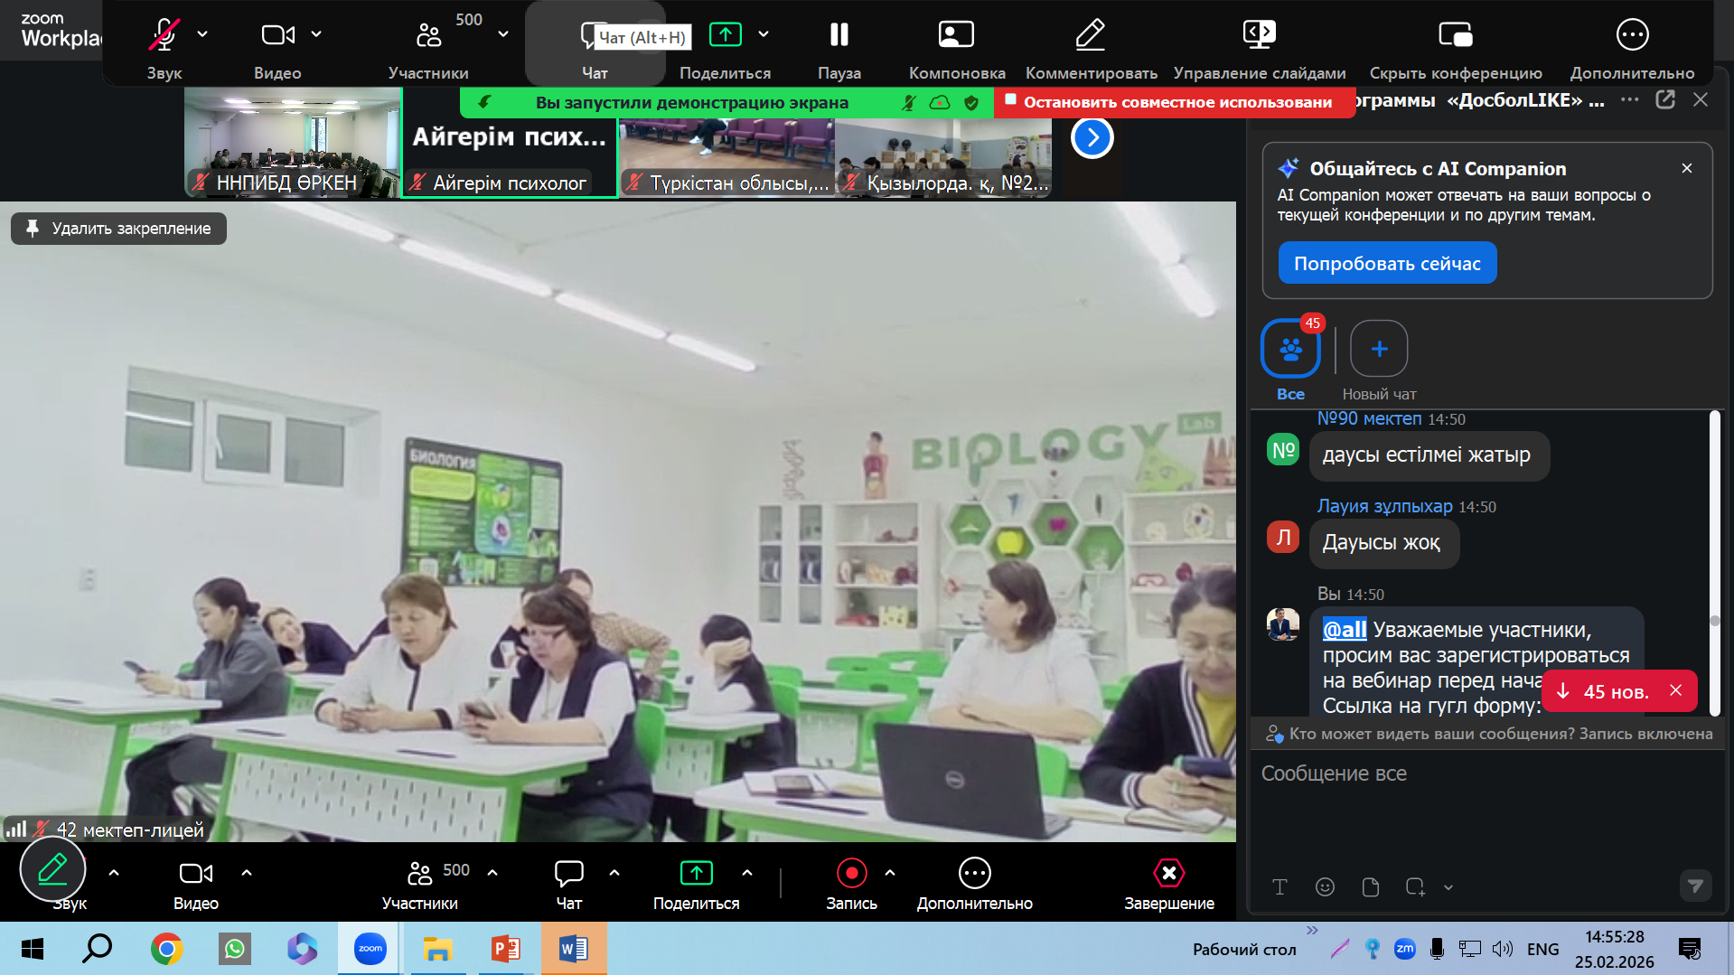Pop out the chat panel window
This screenshot has width=1734, height=975.
pos(1665,99)
